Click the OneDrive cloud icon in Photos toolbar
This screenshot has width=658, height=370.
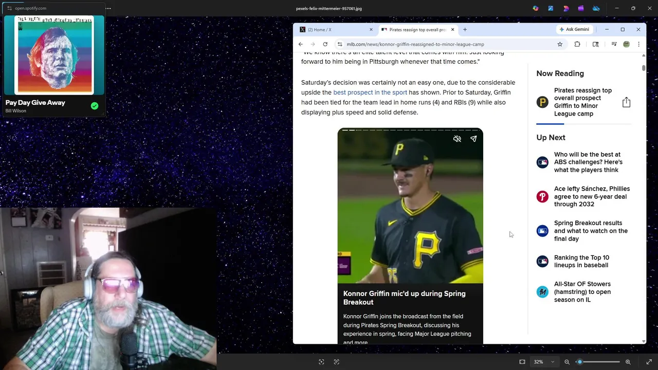click(x=596, y=8)
